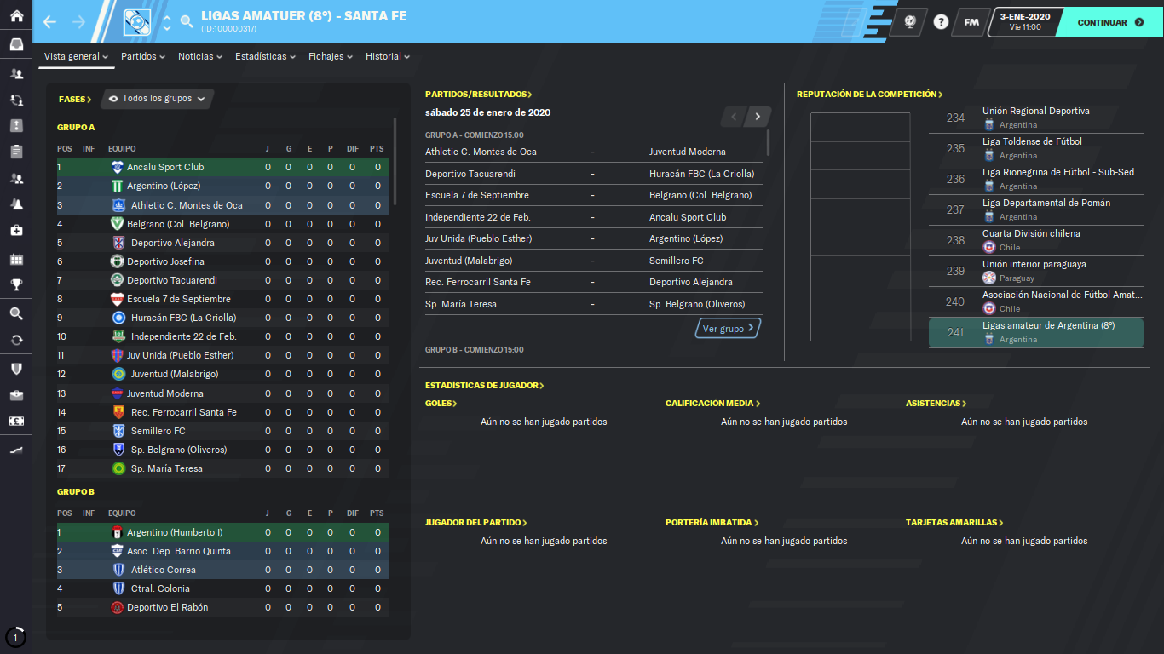The height and width of the screenshot is (654, 1164).
Task: Go to next fixture date arrow
Action: [x=758, y=116]
